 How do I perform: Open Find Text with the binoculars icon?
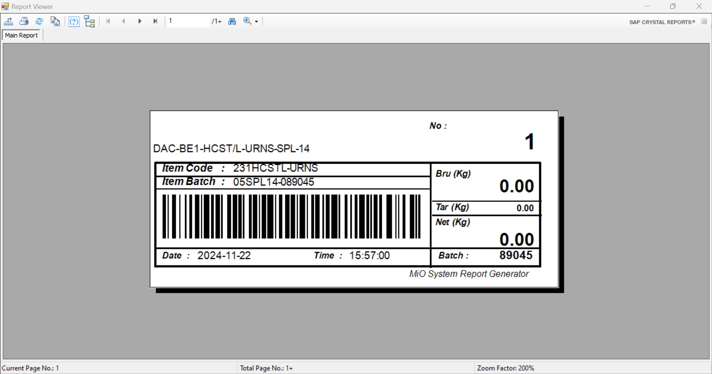click(232, 21)
